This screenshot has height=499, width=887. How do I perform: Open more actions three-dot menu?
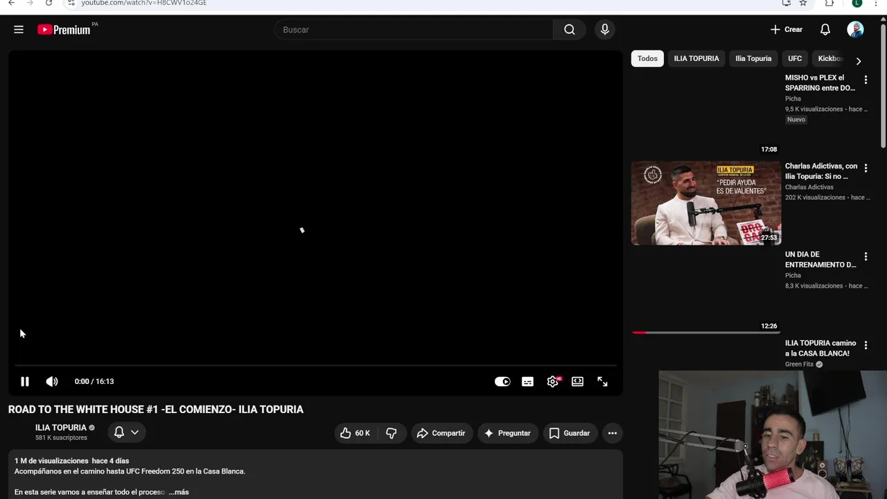(x=613, y=433)
